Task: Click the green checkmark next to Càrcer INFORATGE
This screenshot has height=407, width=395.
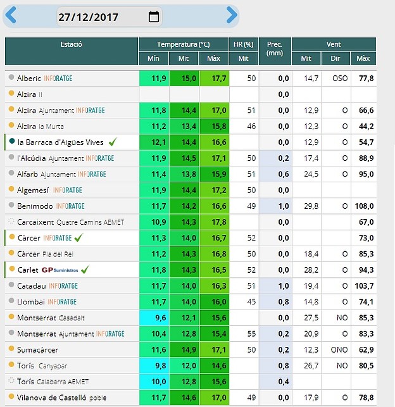Action: click(x=78, y=237)
